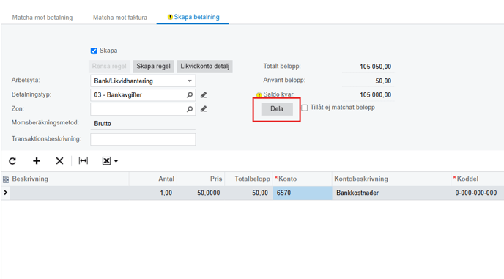Switch to Matcha mot faktura tab
Screen dimensions: 504x279
(x=120, y=18)
